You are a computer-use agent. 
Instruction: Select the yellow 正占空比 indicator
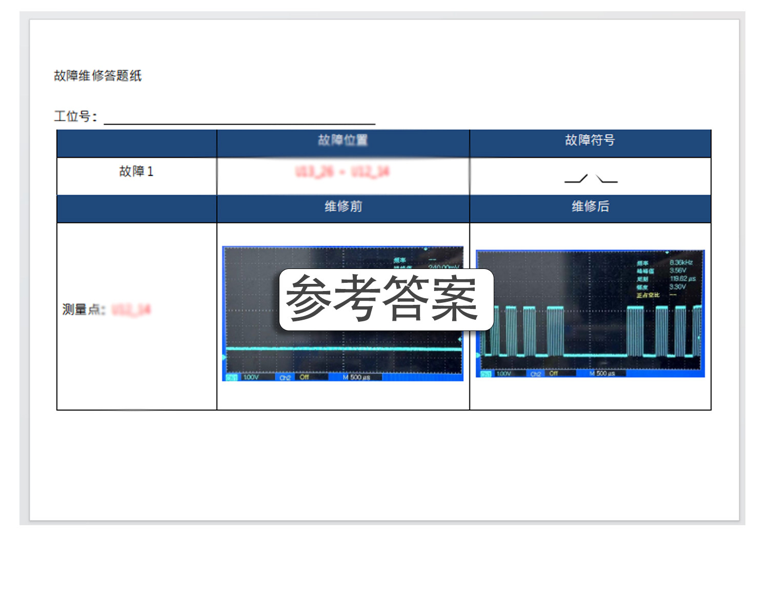tap(648, 295)
